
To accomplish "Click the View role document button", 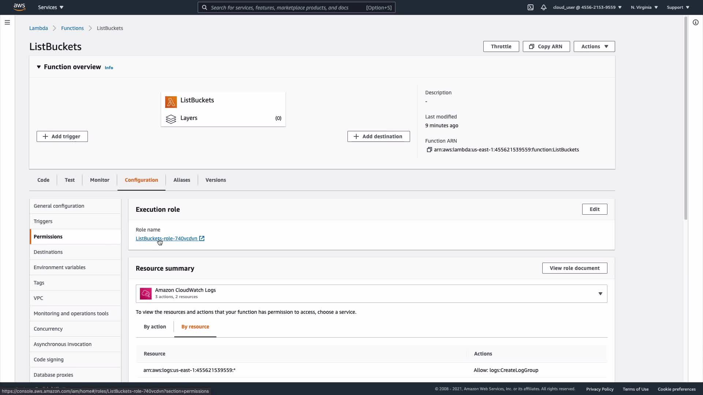I will click(x=574, y=268).
